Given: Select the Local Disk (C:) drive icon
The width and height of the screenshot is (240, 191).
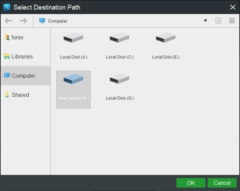Looking at the screenshot, I should pyautogui.click(x=119, y=38).
